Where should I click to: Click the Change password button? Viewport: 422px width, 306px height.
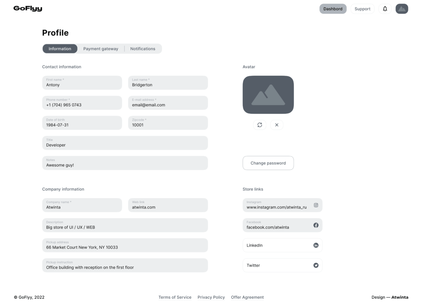click(x=268, y=163)
